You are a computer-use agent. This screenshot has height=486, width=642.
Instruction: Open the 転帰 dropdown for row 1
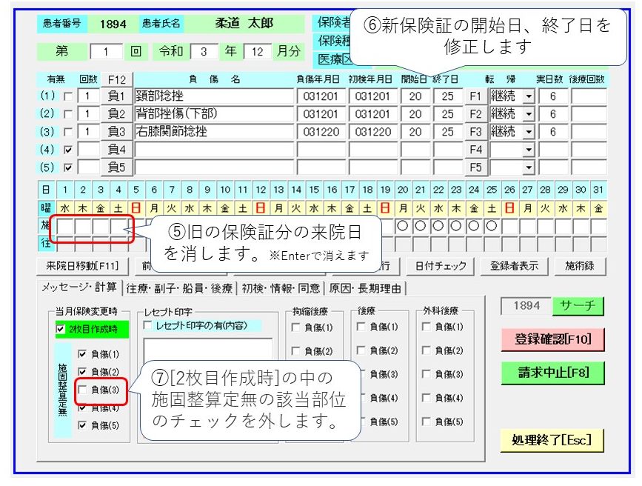(x=528, y=96)
